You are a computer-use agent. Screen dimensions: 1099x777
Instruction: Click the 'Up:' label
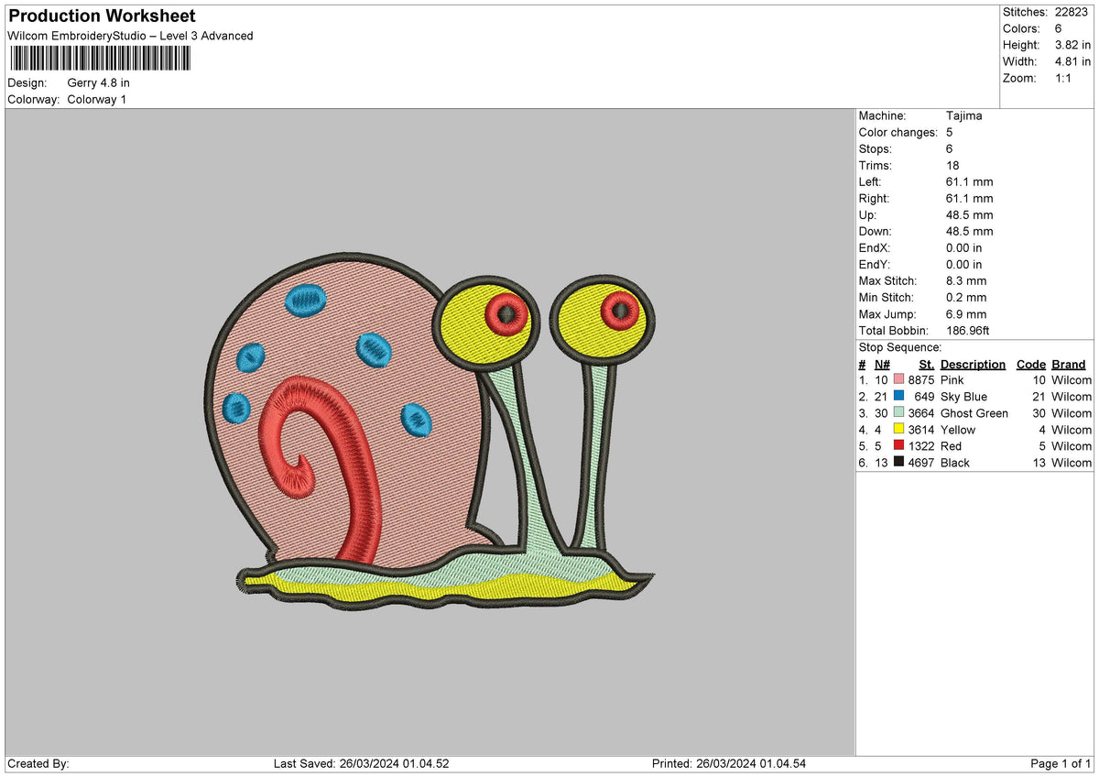pyautogui.click(x=868, y=215)
